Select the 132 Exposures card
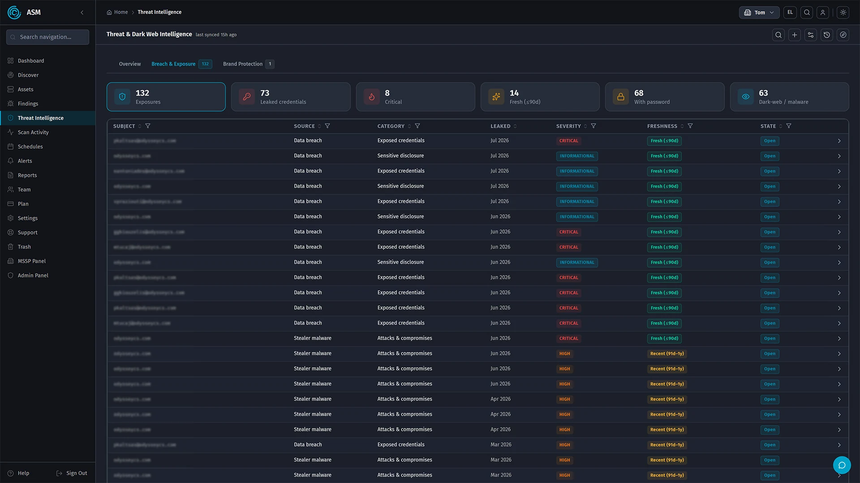Viewport: 860px width, 483px height. tap(166, 97)
